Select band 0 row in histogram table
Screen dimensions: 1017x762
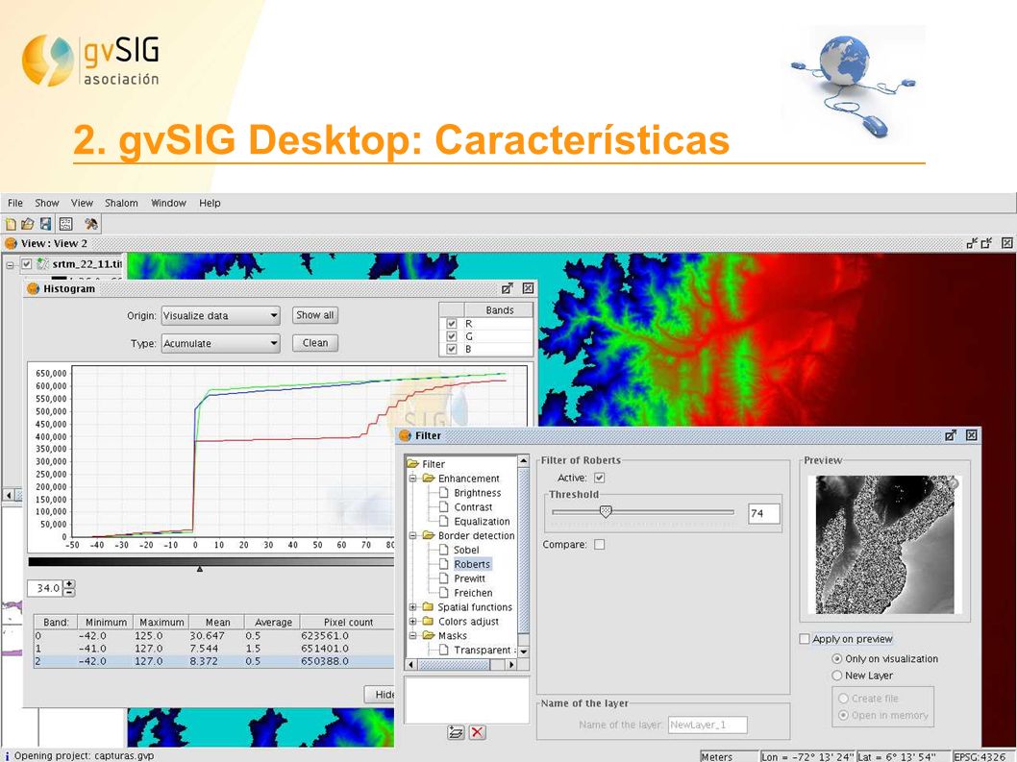point(213,635)
